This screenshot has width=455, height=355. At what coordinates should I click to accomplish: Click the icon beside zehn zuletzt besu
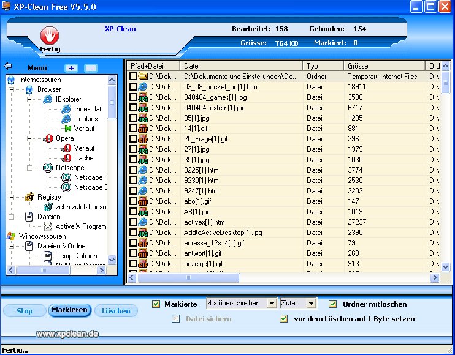tap(48, 207)
